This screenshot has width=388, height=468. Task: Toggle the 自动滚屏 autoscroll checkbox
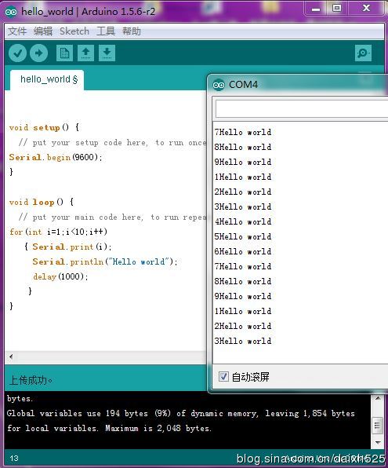tap(223, 377)
